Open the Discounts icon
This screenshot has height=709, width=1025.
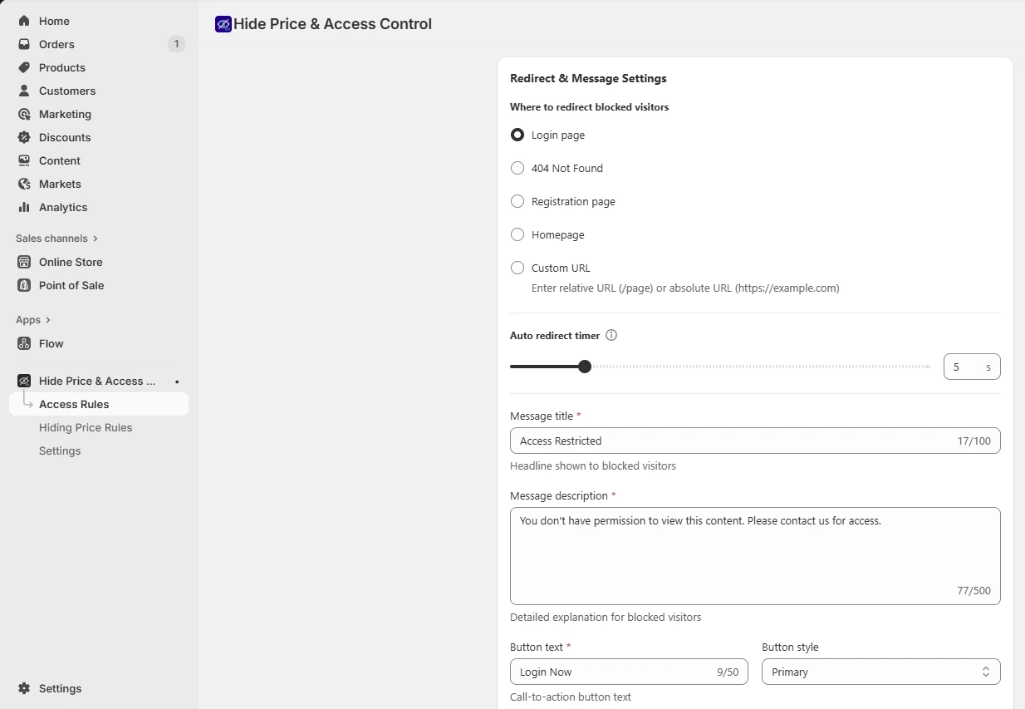coord(24,137)
